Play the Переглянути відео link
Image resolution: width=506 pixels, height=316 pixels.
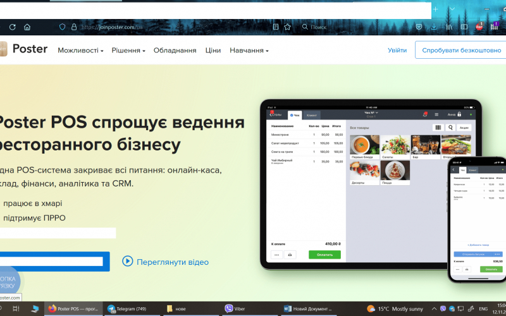[165, 262]
